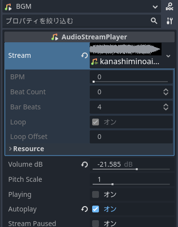Click the kanashiminoai stream file name

click(x=129, y=62)
